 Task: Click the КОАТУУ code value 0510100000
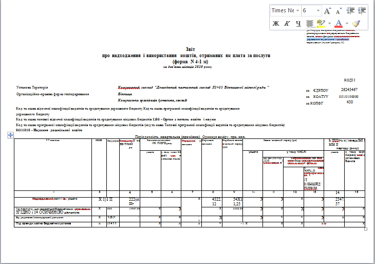(349, 96)
